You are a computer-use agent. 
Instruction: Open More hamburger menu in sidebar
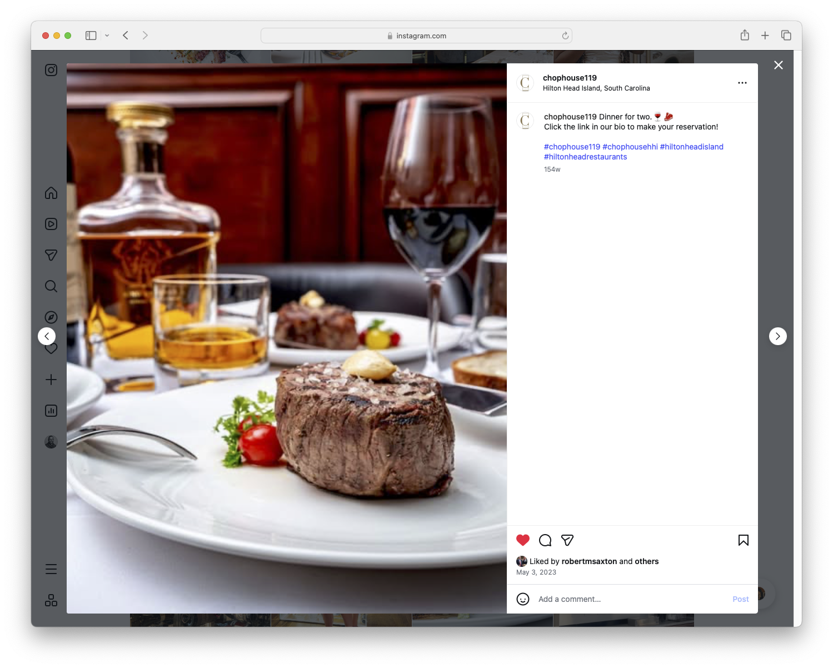coord(51,569)
